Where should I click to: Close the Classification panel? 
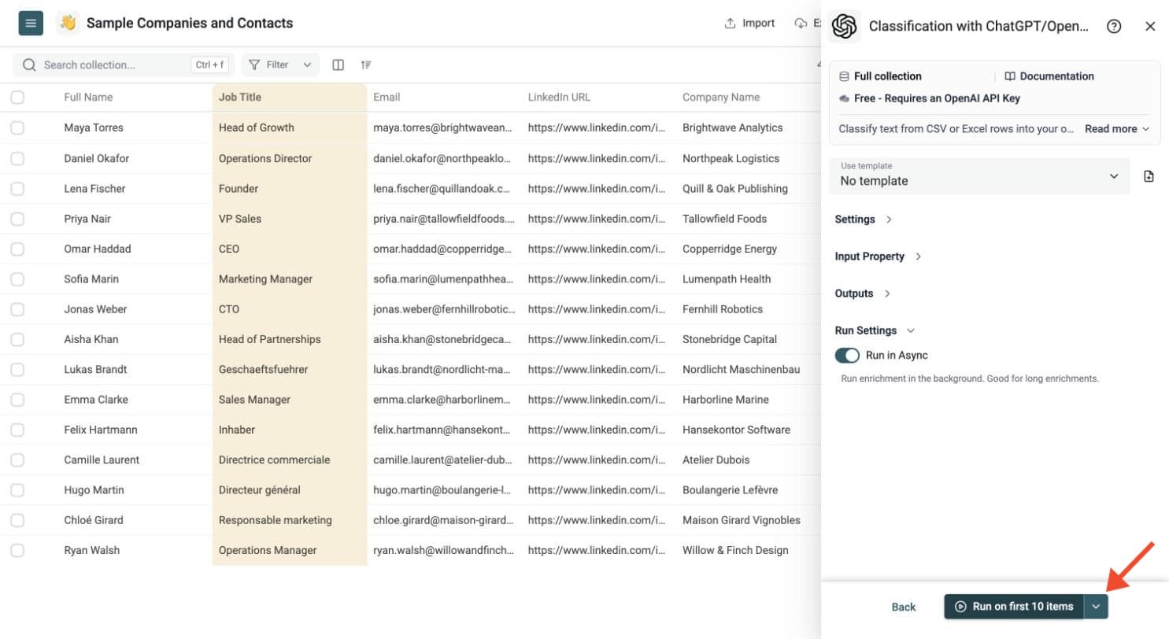[x=1150, y=26]
